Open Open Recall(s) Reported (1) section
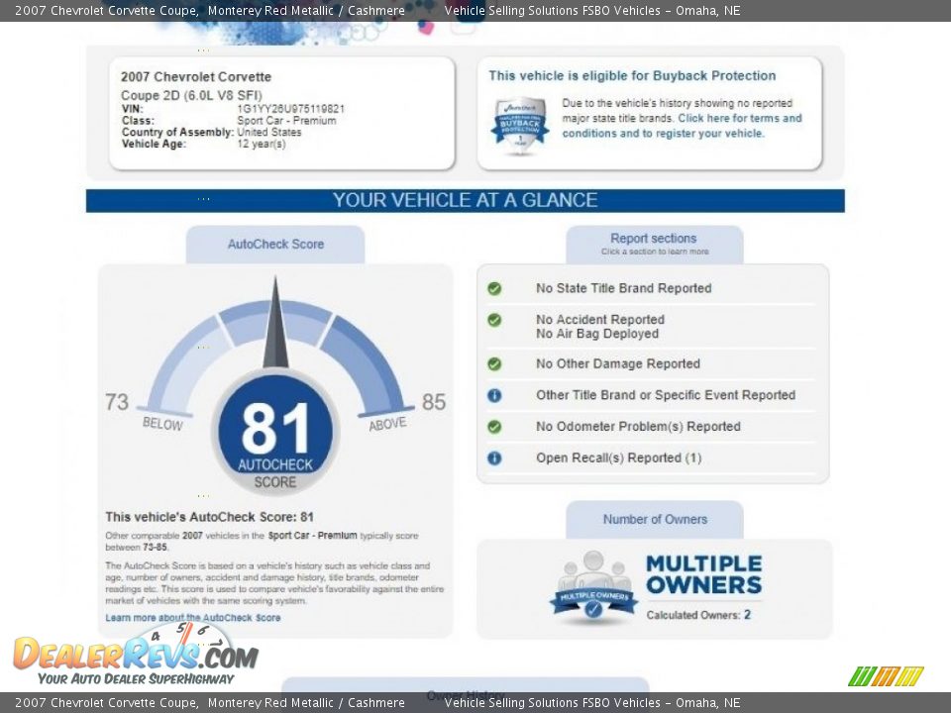This screenshot has height=713, width=951. 618,458
